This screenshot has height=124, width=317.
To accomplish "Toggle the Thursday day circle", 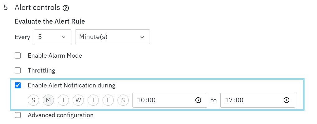I will click(93, 100).
